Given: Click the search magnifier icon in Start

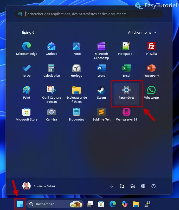Looking at the screenshot, I should point(20,14).
